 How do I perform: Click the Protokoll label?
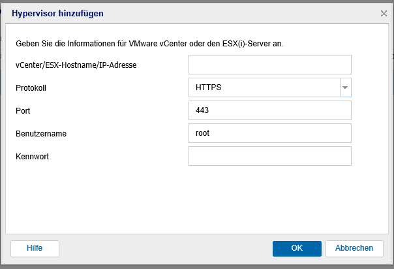[x=31, y=88]
